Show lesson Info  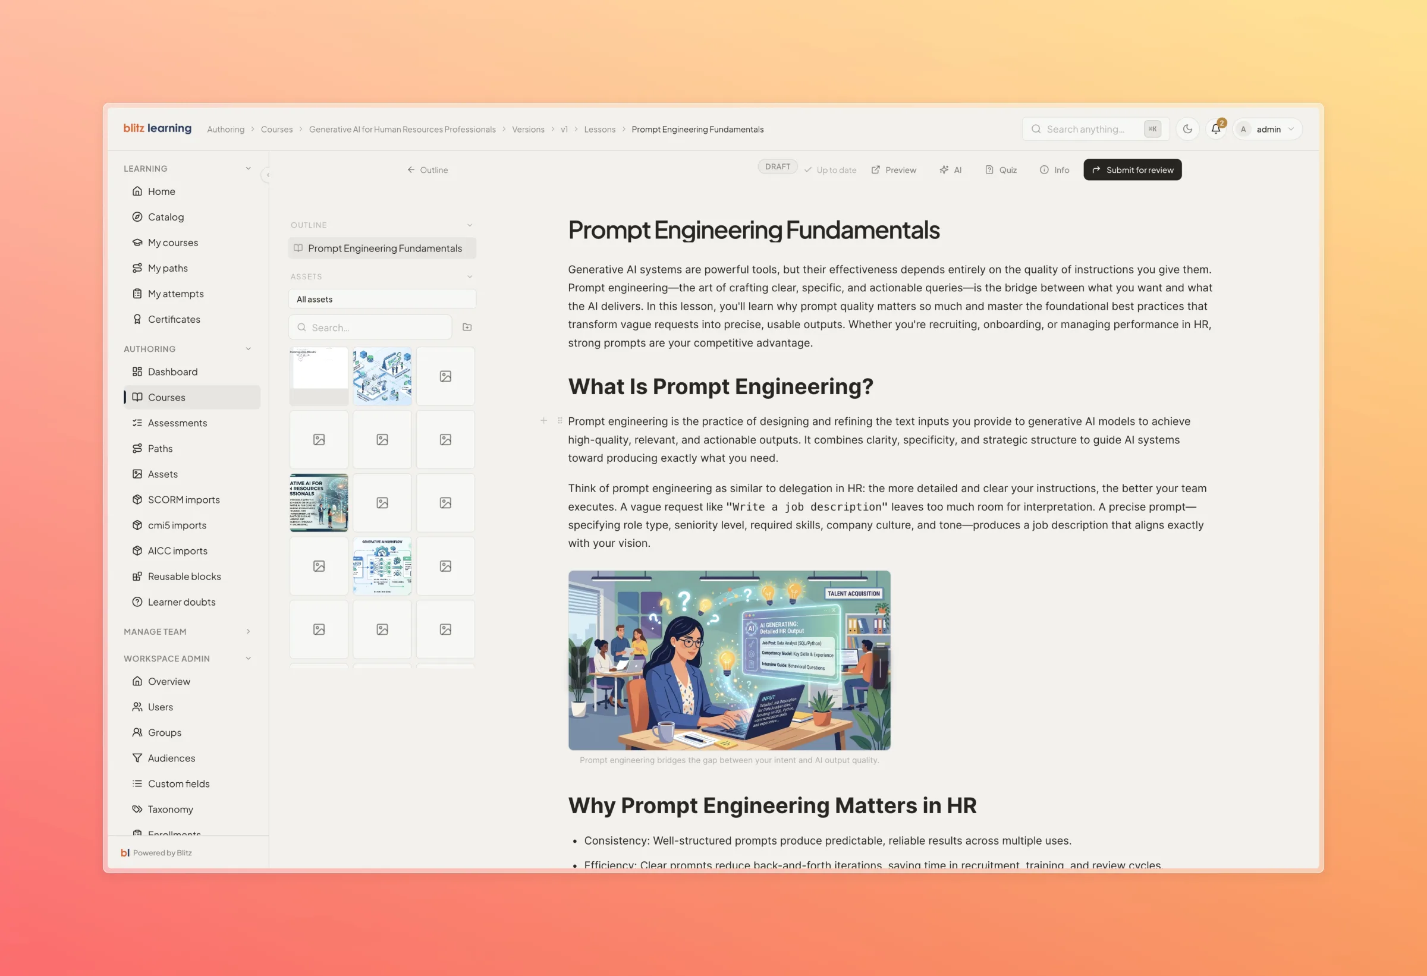coord(1054,170)
